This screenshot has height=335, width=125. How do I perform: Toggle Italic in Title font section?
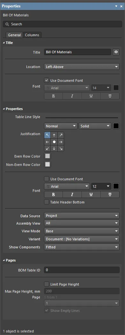click(x=72, y=96)
